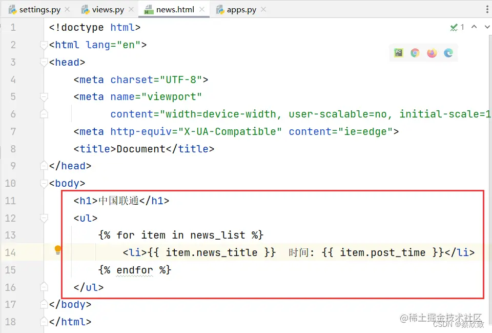The height and width of the screenshot is (333, 492).
Task: Click item.news_title template variable
Action: [x=212, y=252]
